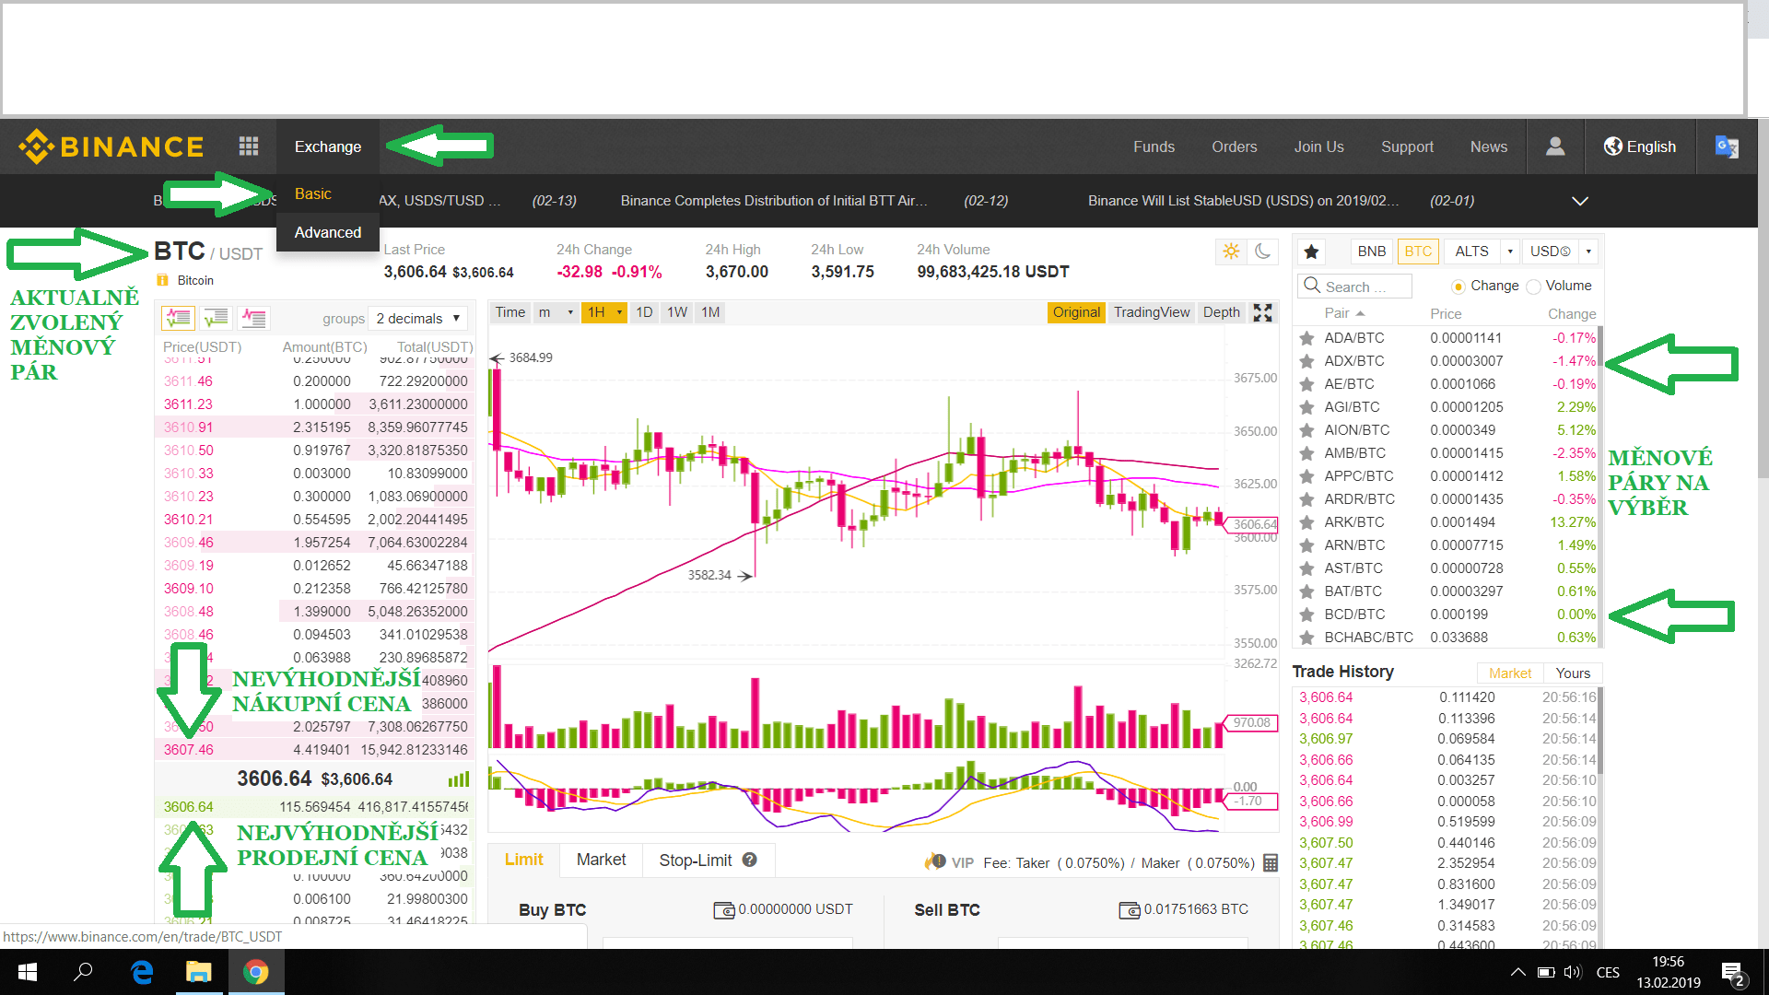
Task: Click the Stop-Limit help question icon
Action: pos(750,860)
